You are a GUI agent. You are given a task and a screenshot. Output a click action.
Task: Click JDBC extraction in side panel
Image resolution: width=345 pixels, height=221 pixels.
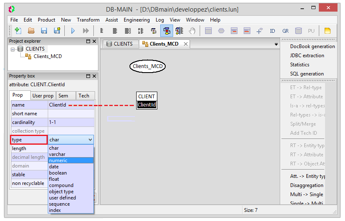tap(307, 56)
